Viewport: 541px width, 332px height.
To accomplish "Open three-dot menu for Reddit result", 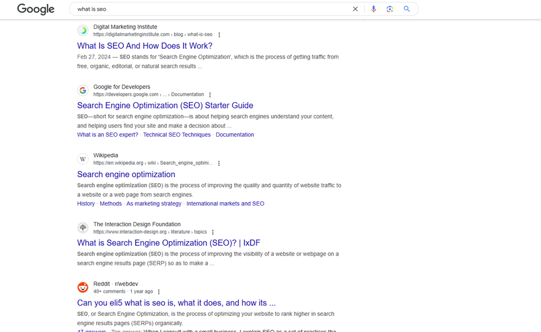I will [x=159, y=292].
